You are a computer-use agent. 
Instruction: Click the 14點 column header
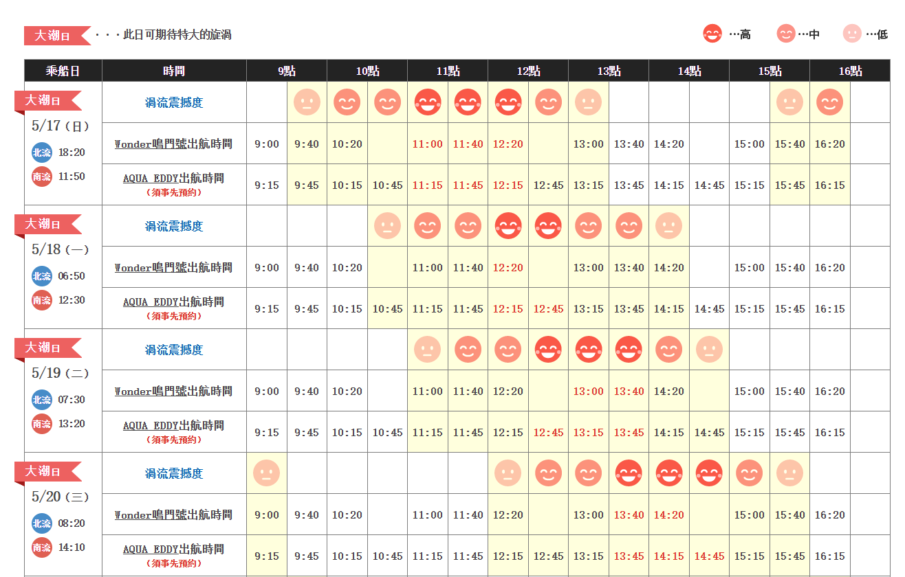[x=689, y=71]
